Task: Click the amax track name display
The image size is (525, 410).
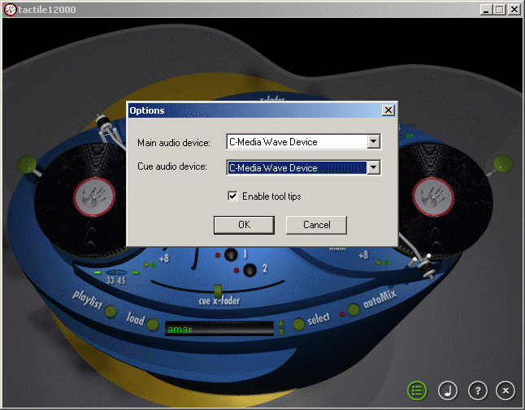Action: click(x=219, y=329)
